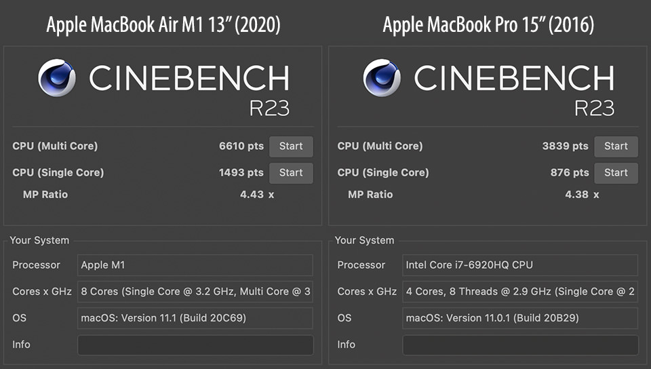This screenshot has height=369, width=651.
Task: Click the 876 pts single core score
Action: pos(570,173)
